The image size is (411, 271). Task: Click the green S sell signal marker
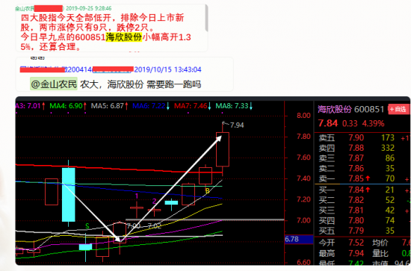[x=87, y=226]
